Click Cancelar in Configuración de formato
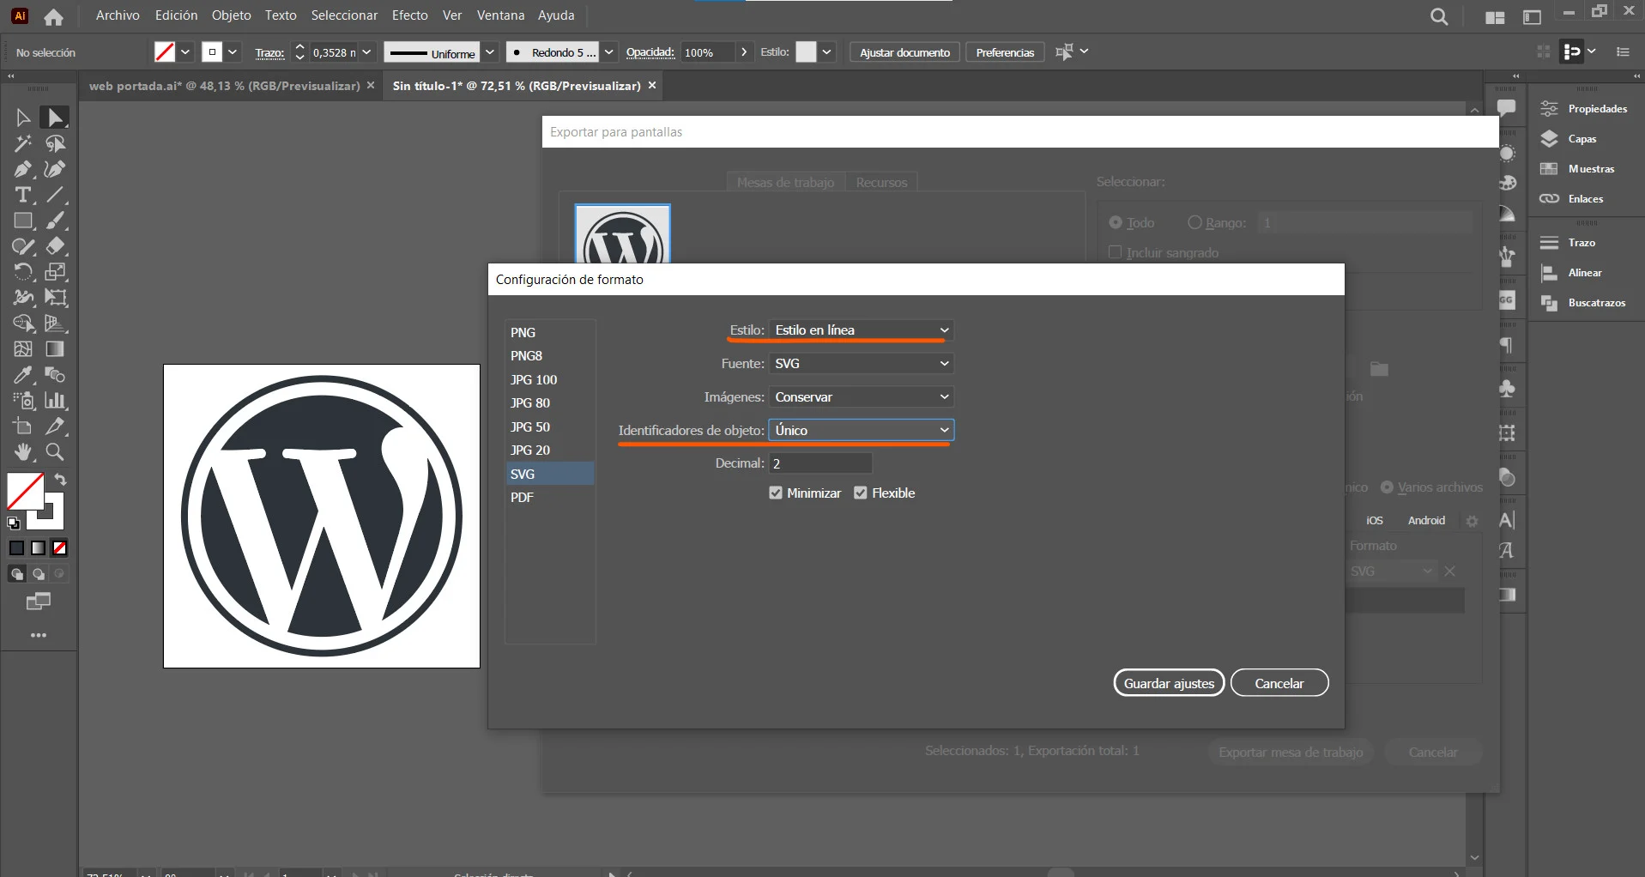Screen dimensions: 1645x877 click(1279, 683)
